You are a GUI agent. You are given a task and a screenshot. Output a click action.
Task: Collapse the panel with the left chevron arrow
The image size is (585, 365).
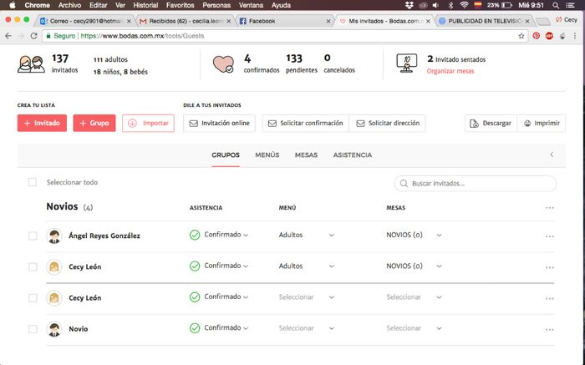click(552, 155)
